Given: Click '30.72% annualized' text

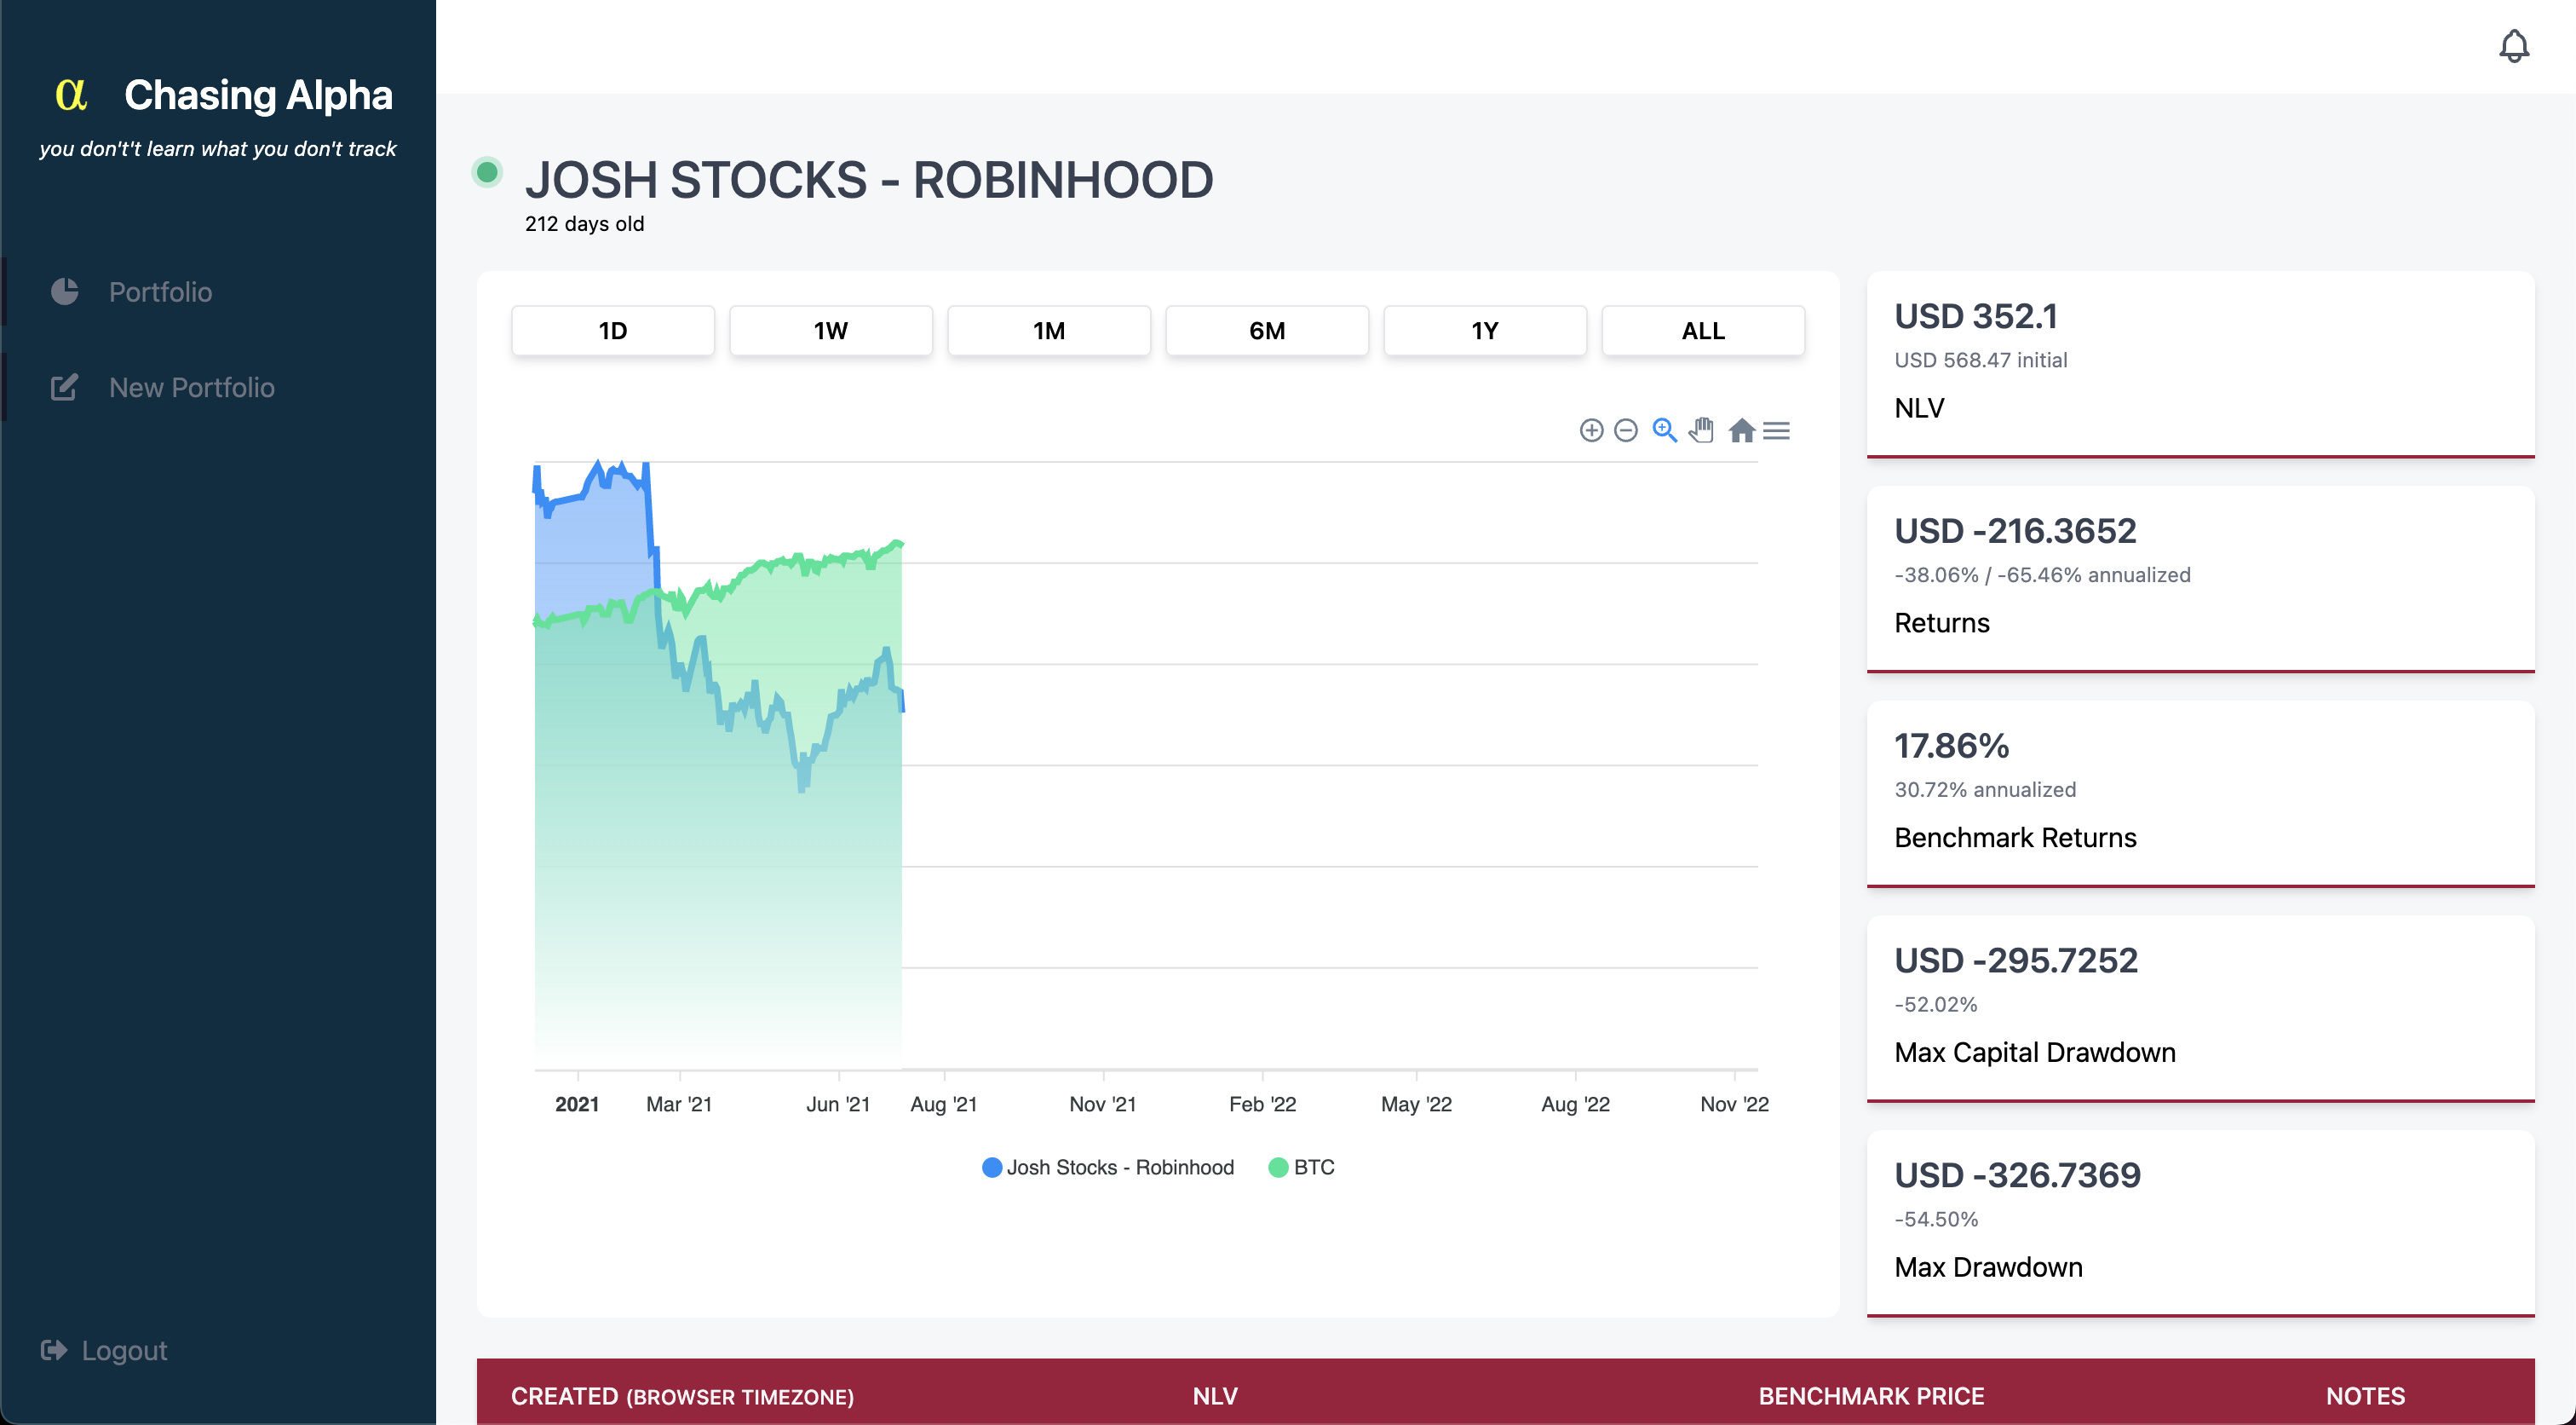Looking at the screenshot, I should [1985, 789].
